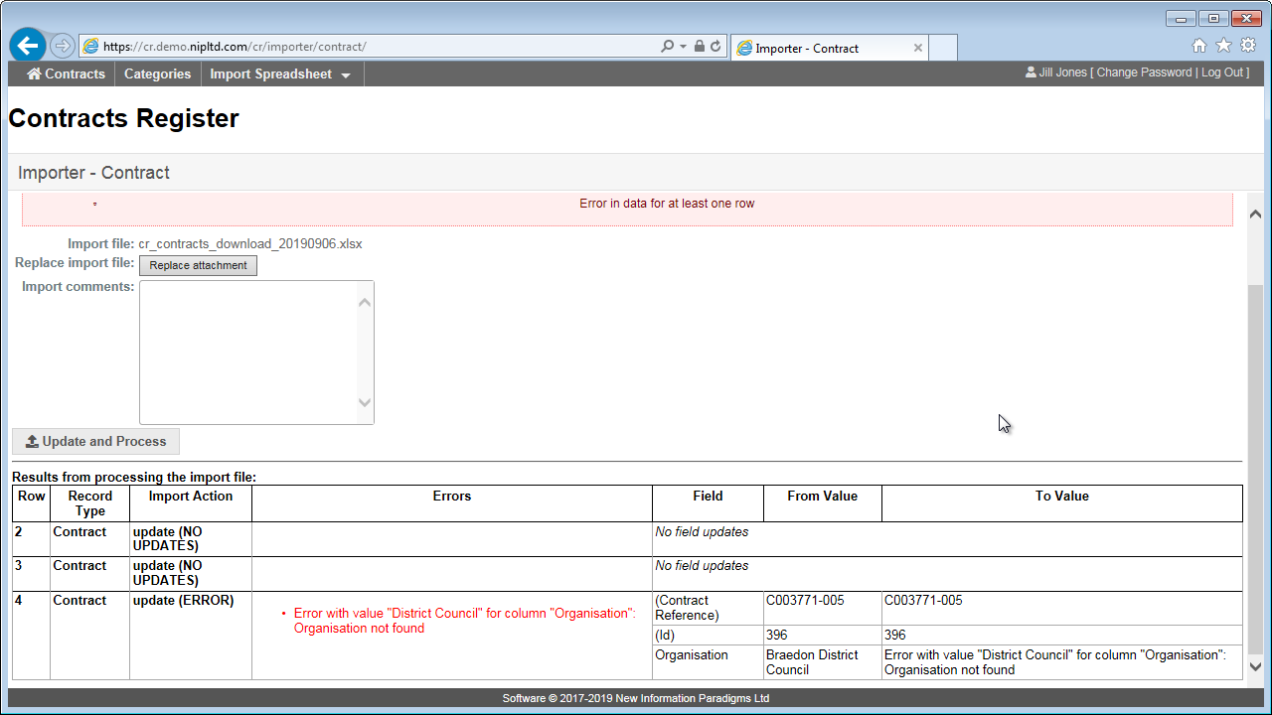The height and width of the screenshot is (715, 1272).
Task: Open the Contracts menu item
Action: 66,74
